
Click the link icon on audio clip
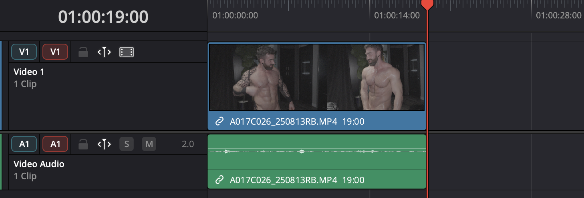pos(219,180)
